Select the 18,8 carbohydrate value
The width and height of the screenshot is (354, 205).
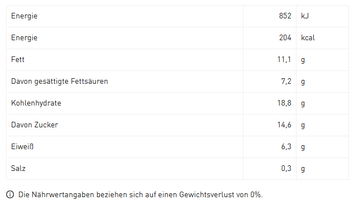point(284,103)
